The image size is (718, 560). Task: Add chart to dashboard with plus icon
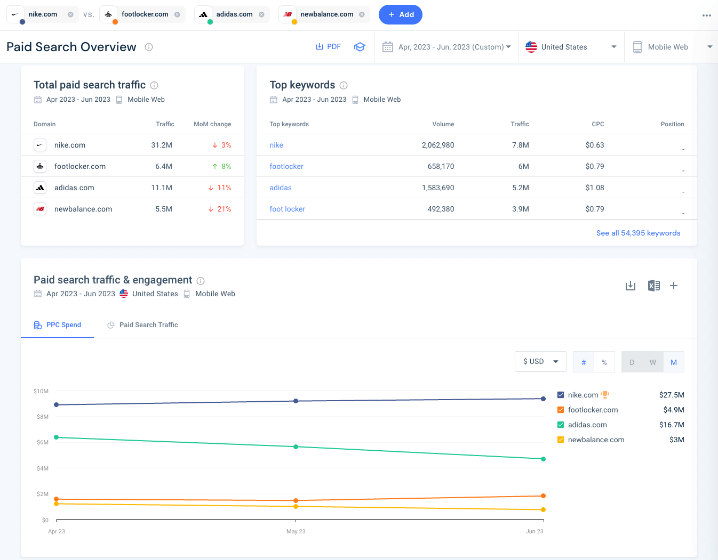point(674,286)
